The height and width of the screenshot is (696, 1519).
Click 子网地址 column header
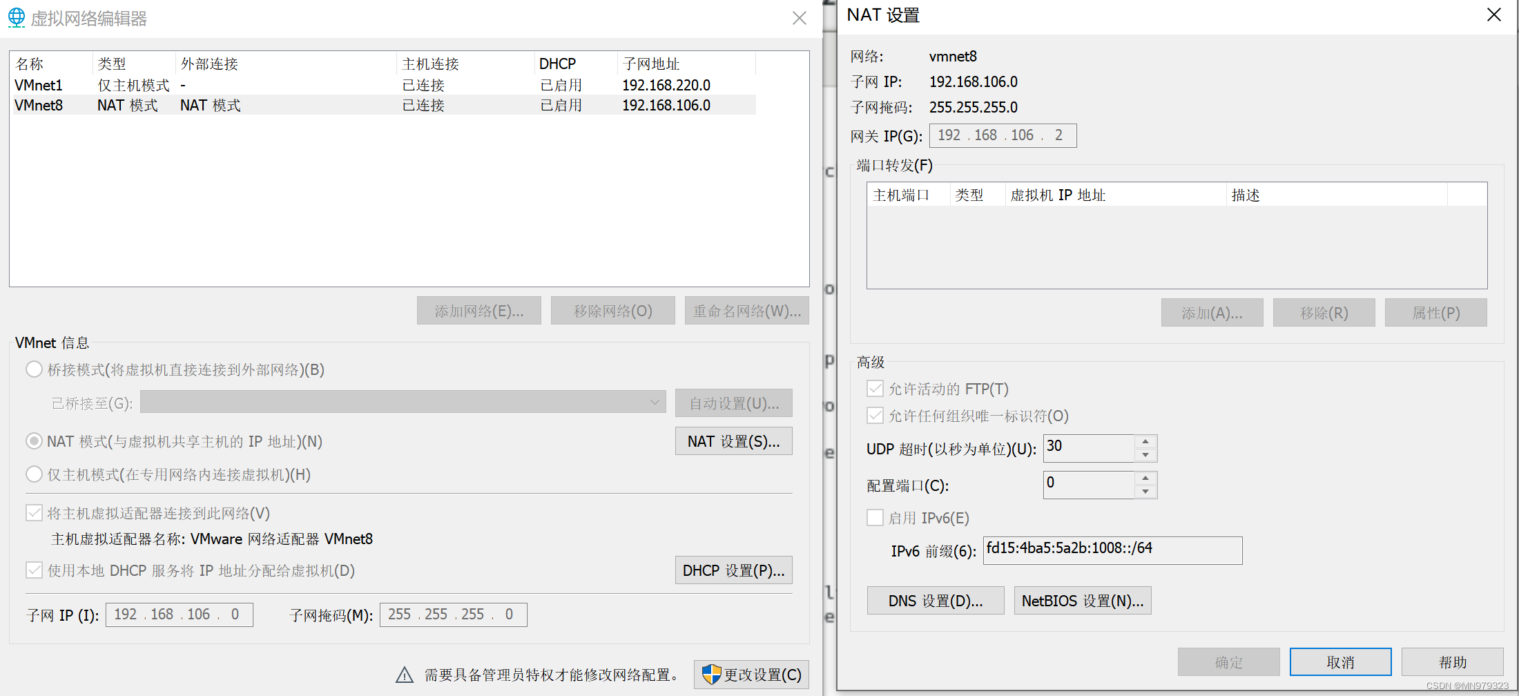coord(687,64)
